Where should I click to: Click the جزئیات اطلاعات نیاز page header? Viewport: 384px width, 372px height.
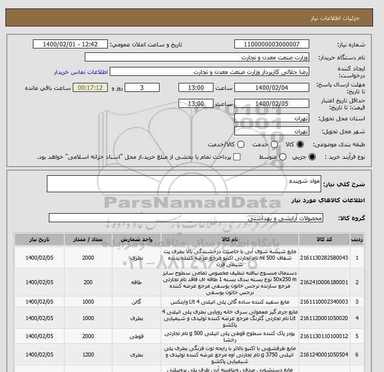point(335,18)
